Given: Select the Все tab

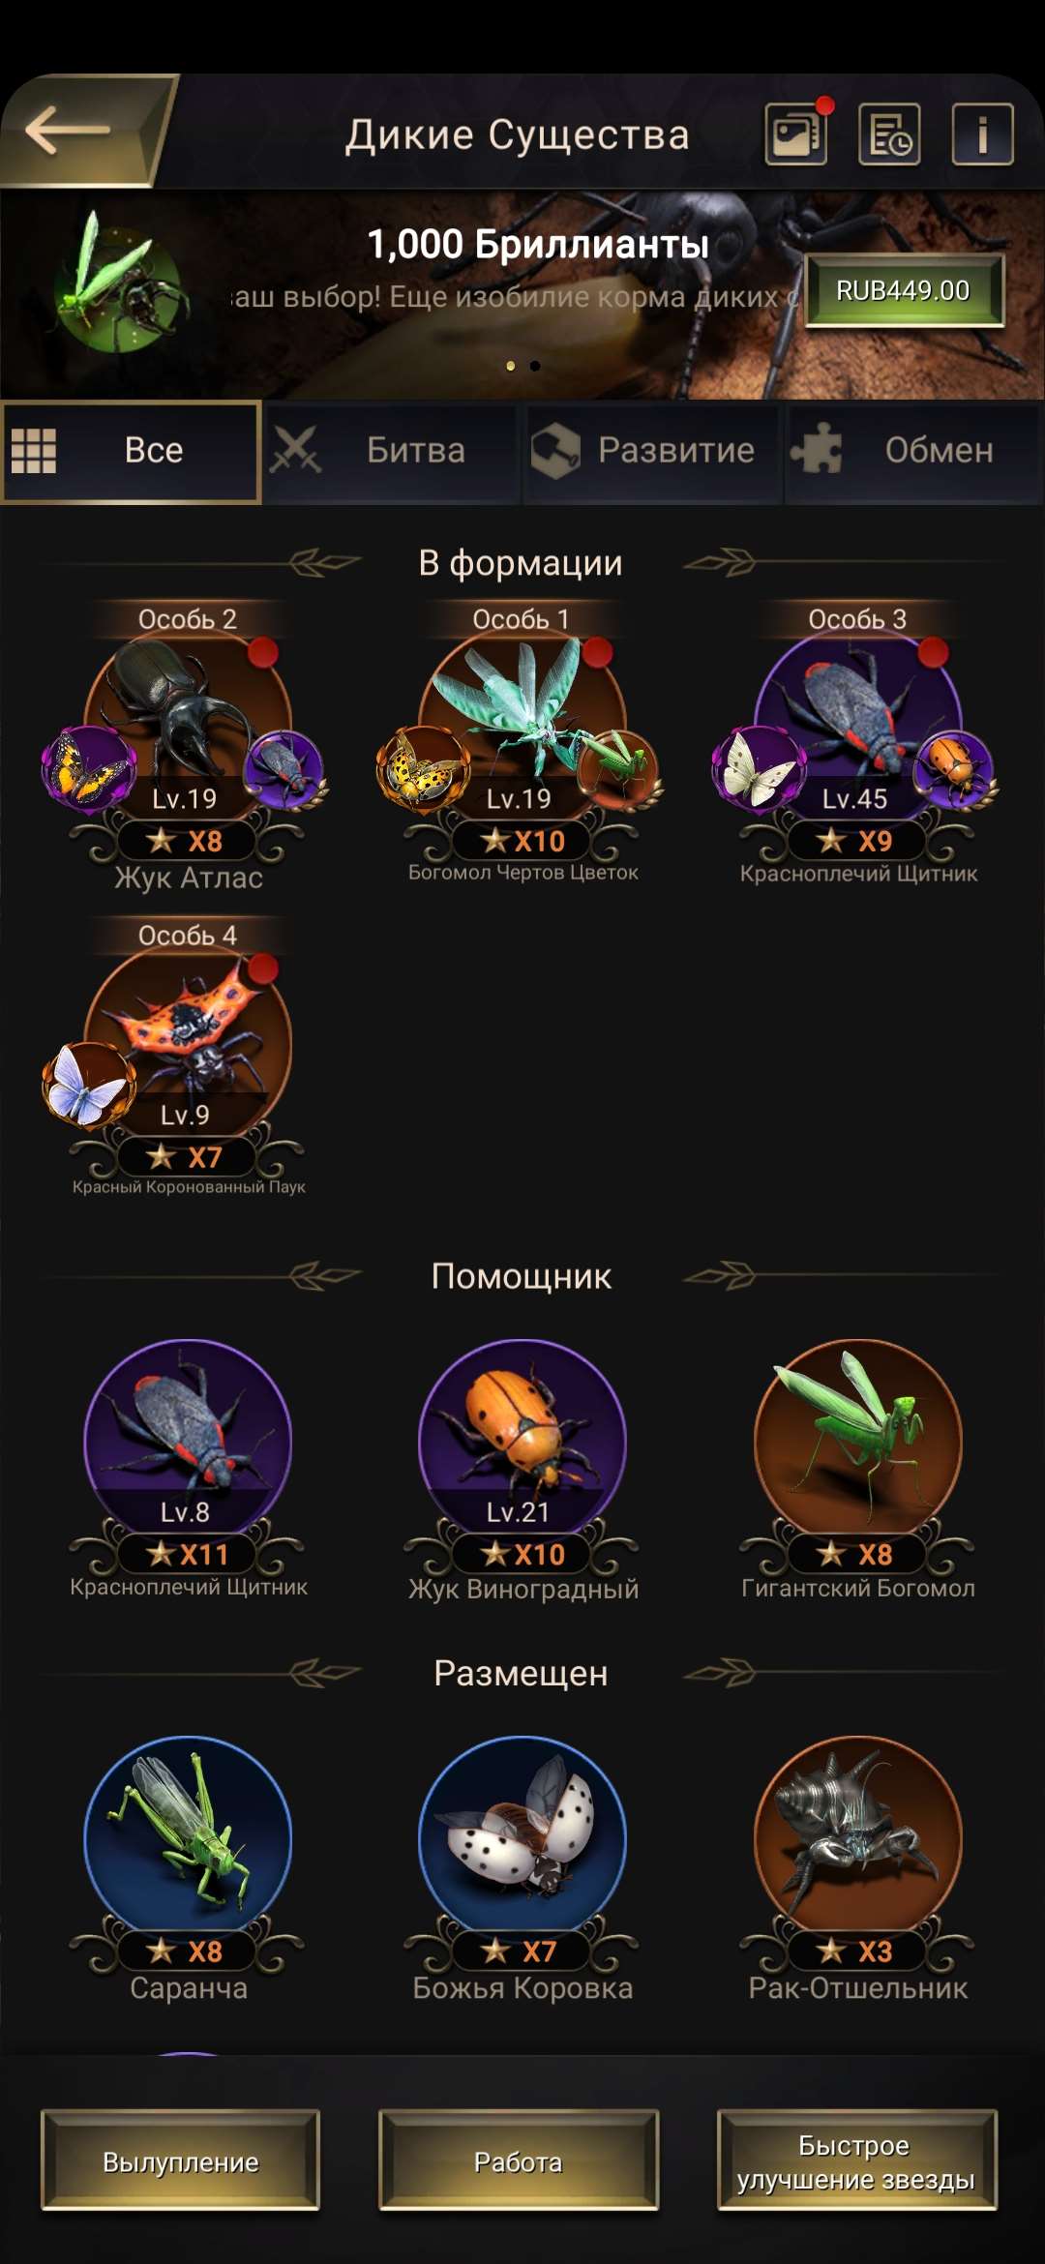Looking at the screenshot, I should point(131,451).
